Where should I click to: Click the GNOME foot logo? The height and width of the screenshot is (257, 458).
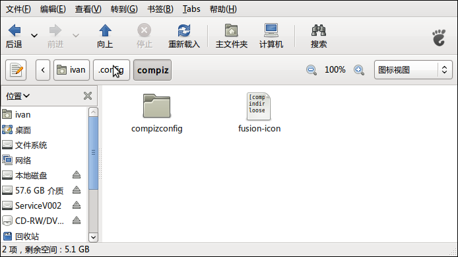pos(439,38)
